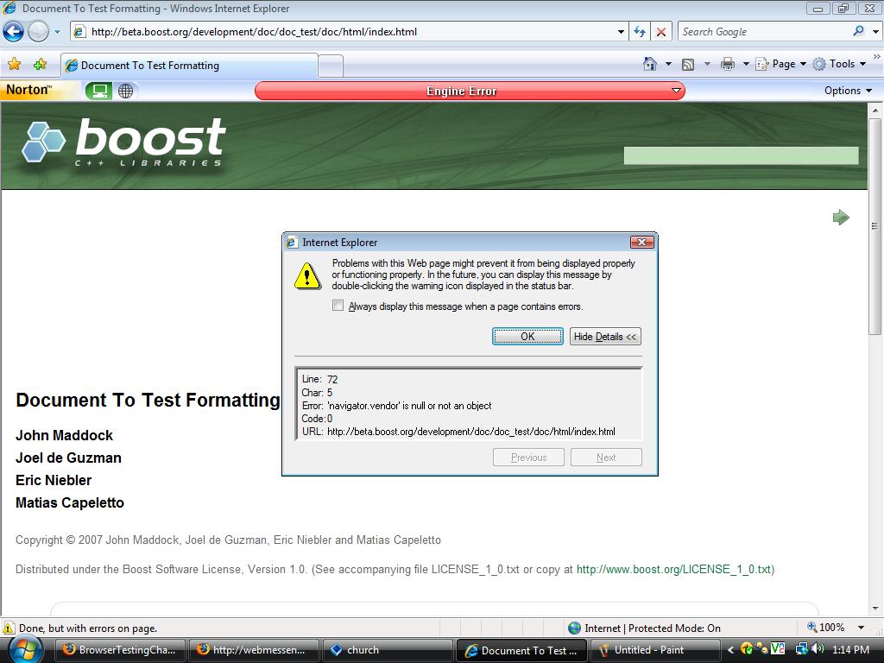Click the Norton toolbar logo
Viewport: 884px width, 663px height.
pyautogui.click(x=29, y=90)
